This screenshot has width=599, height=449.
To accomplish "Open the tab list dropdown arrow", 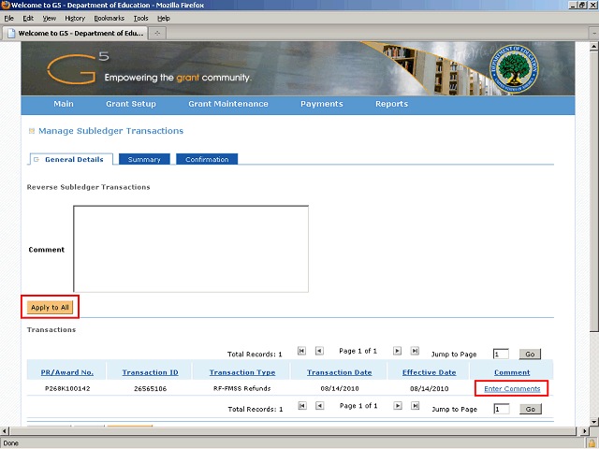I will pos(594,34).
